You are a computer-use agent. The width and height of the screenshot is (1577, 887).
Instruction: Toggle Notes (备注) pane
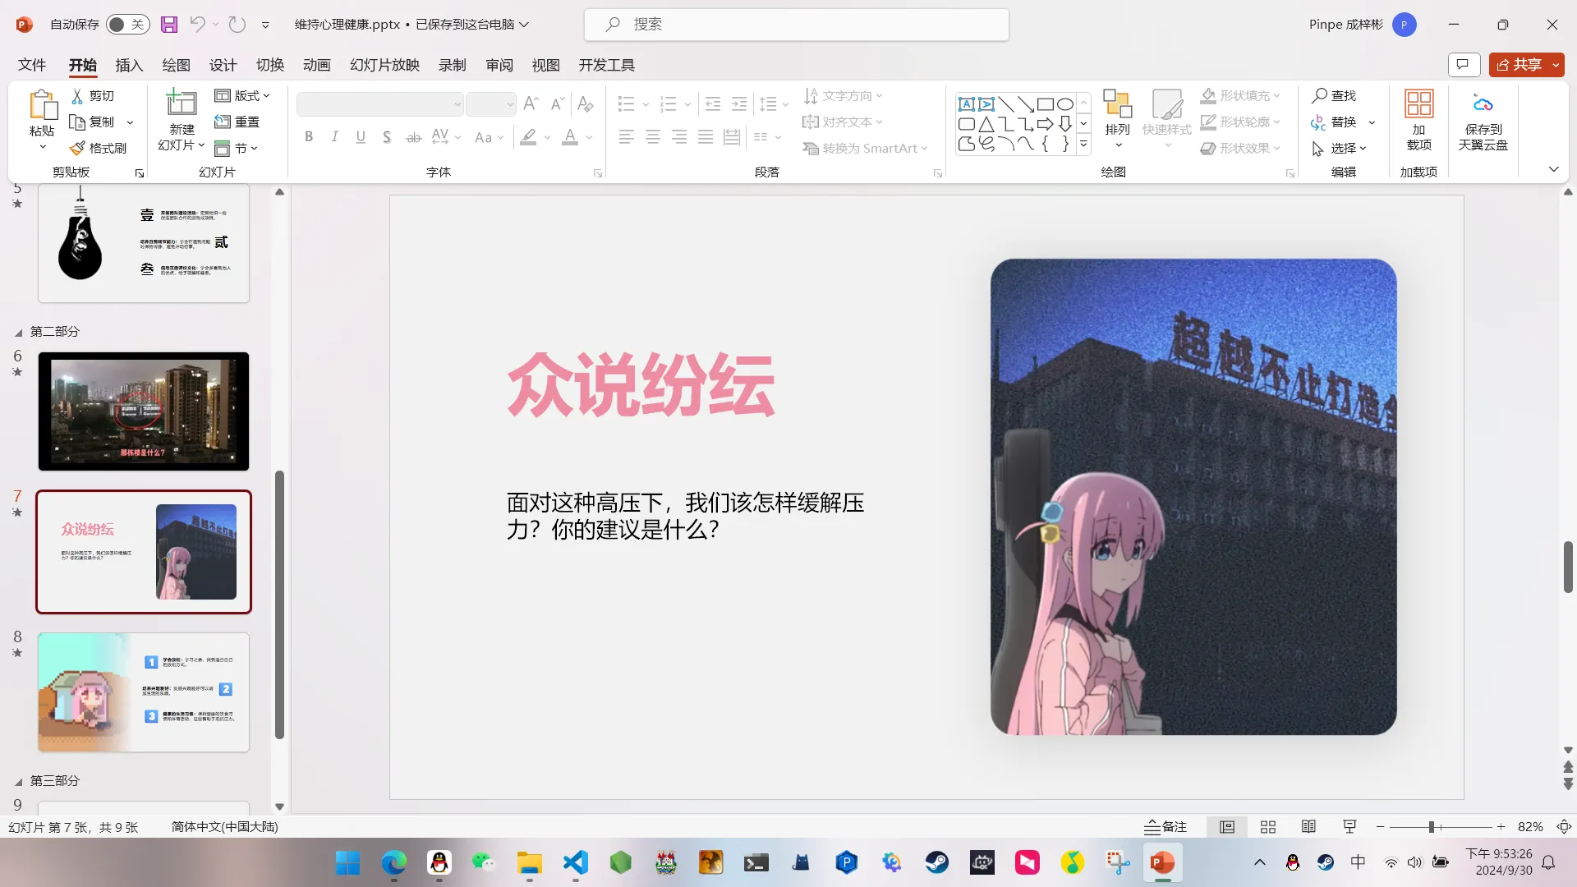click(x=1166, y=827)
